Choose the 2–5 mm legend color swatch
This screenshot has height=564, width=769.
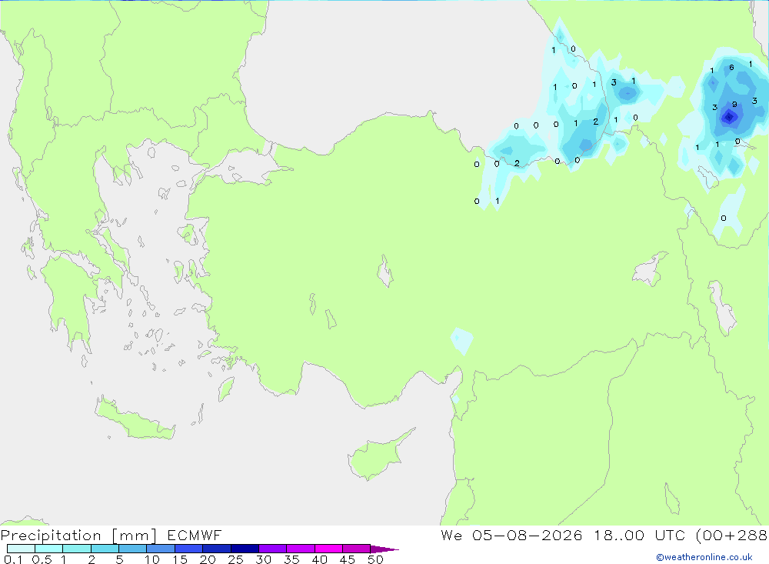105,549
